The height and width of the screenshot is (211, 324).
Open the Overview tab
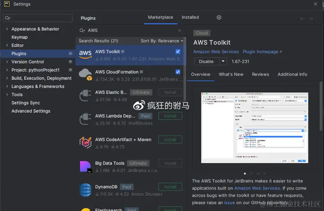tap(200, 74)
